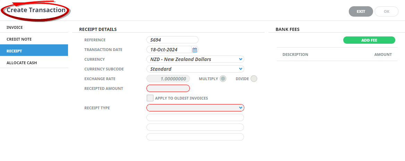The image size is (405, 161).
Task: Select the Divide exchange rate option
Action: point(254,79)
